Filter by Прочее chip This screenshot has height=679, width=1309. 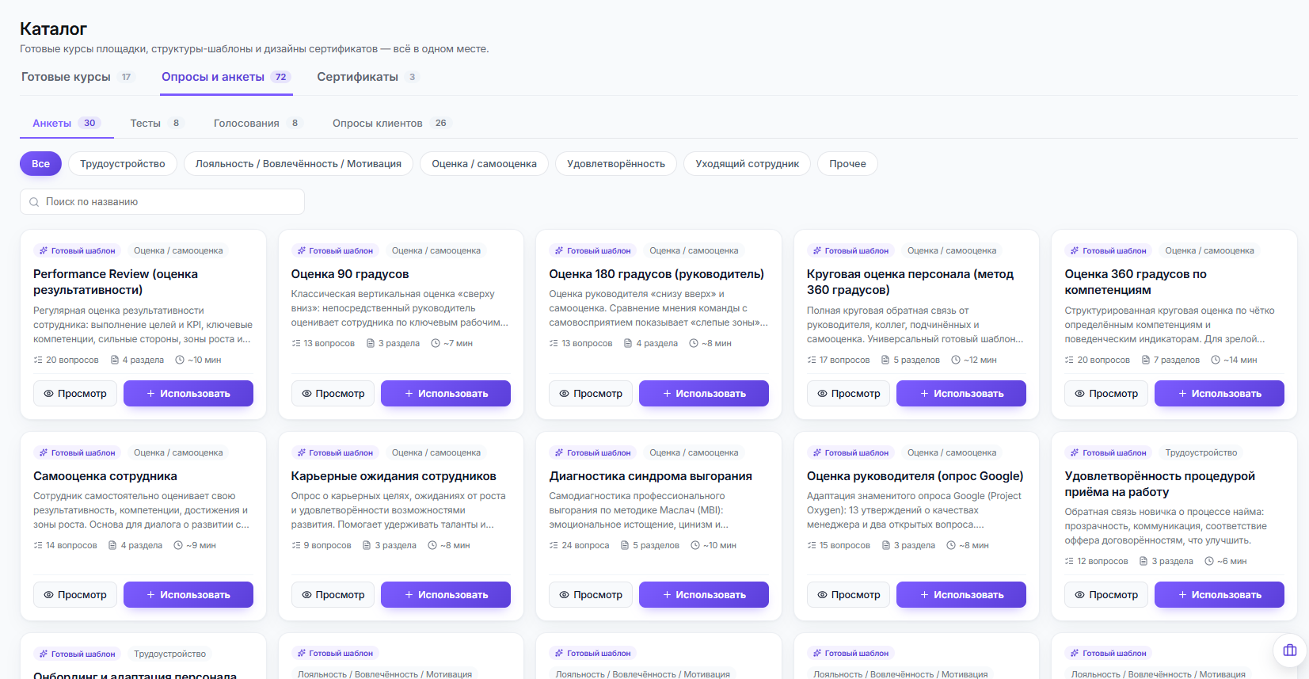click(x=847, y=164)
